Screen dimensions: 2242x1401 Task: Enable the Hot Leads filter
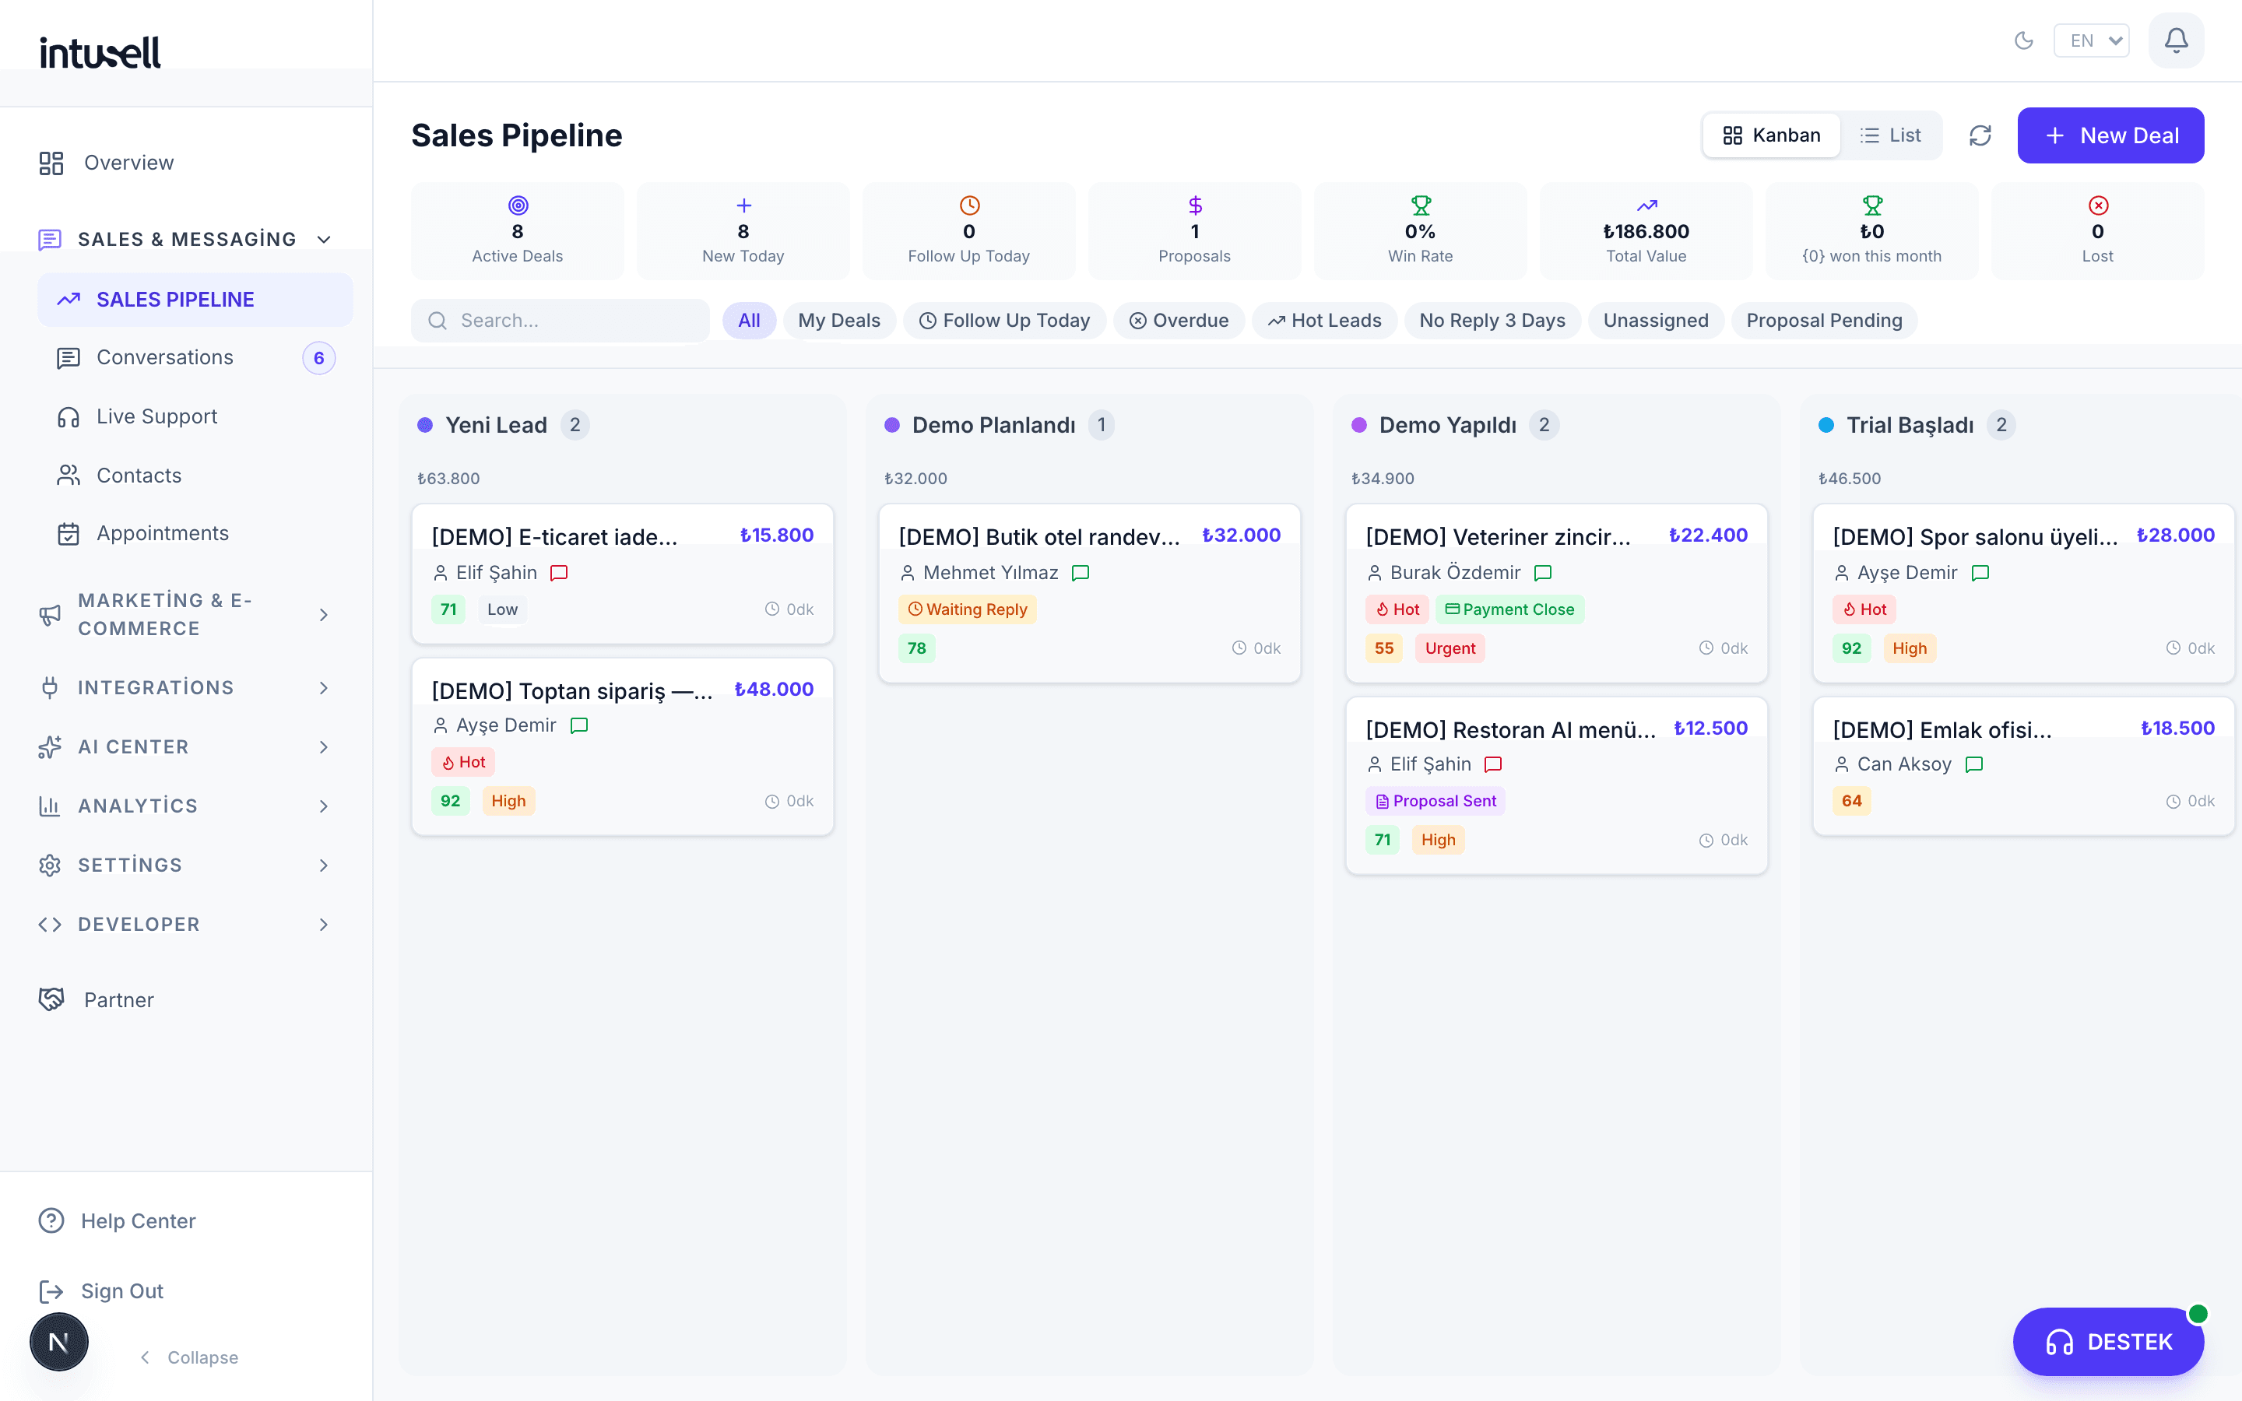pyautogui.click(x=1324, y=320)
